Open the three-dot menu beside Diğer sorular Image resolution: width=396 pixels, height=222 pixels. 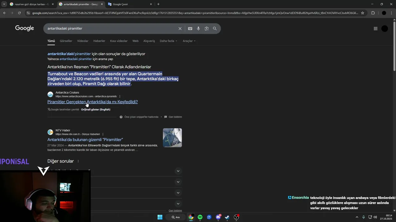coord(78,161)
